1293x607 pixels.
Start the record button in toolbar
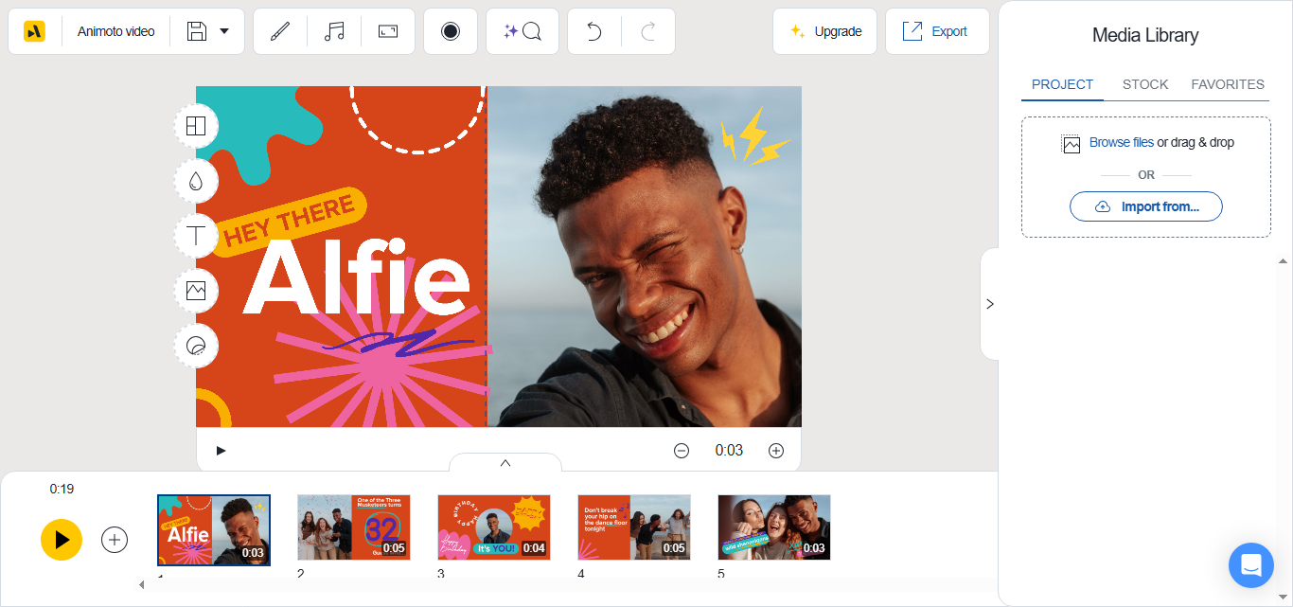click(451, 31)
